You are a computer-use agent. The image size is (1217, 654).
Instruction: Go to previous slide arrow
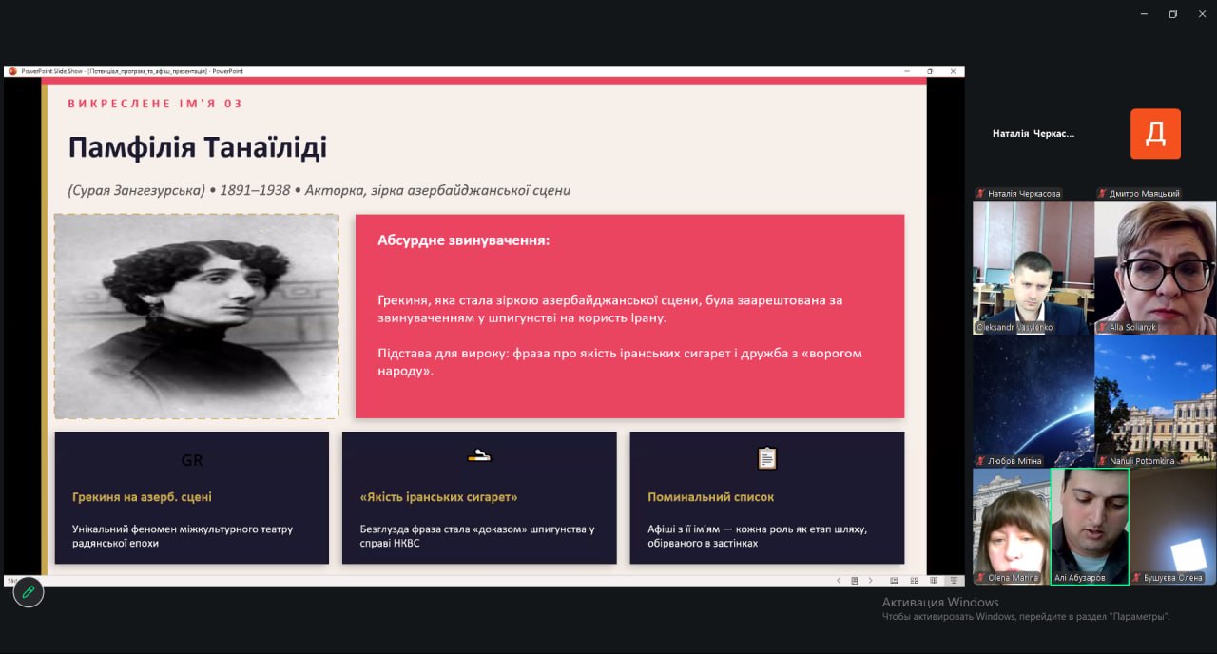[x=838, y=580]
